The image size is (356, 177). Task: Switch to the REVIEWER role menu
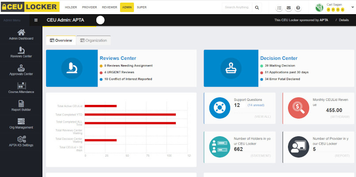[x=110, y=8]
